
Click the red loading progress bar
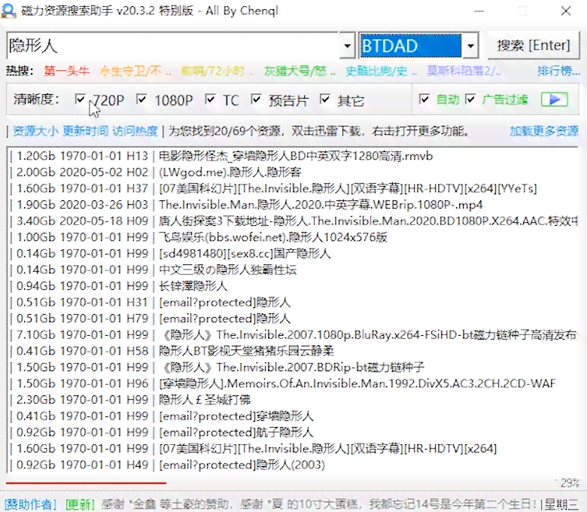[86, 483]
